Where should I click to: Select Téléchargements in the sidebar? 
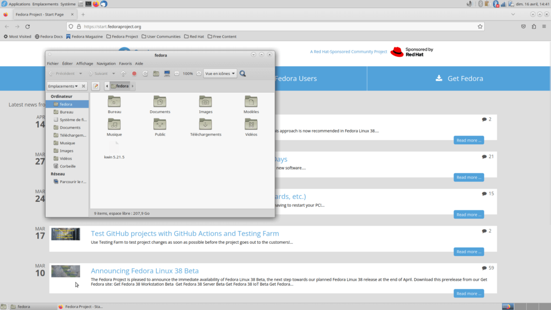tap(67, 135)
